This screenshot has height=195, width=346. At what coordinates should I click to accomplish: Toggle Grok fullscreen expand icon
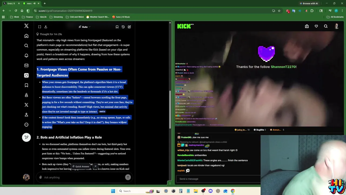tap(39, 27)
